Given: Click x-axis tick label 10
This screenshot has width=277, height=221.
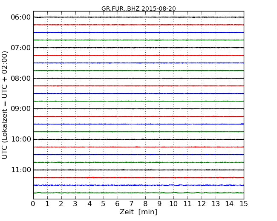Looking at the screenshot, I should coord(173,204).
